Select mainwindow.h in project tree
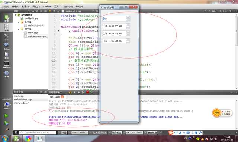 pos(36,26)
